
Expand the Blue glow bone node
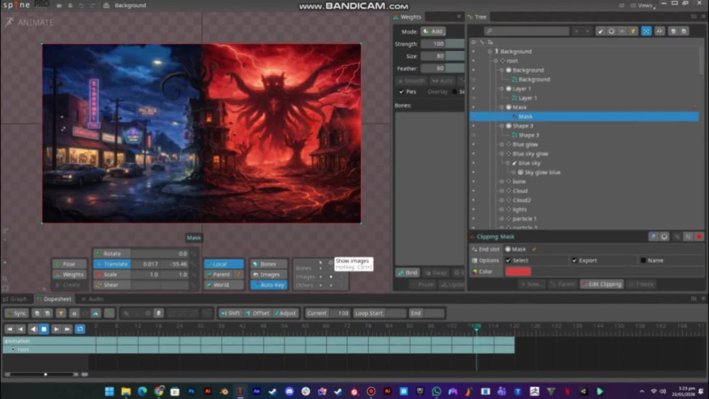point(501,145)
